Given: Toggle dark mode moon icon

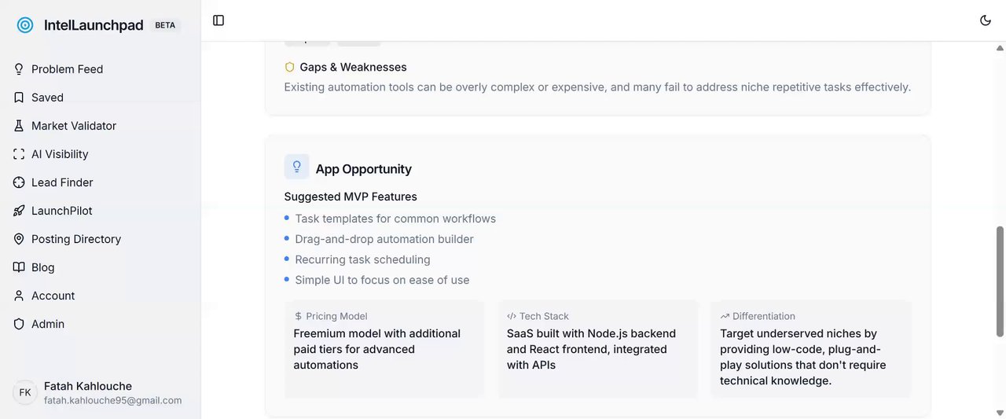Looking at the screenshot, I should [x=986, y=20].
